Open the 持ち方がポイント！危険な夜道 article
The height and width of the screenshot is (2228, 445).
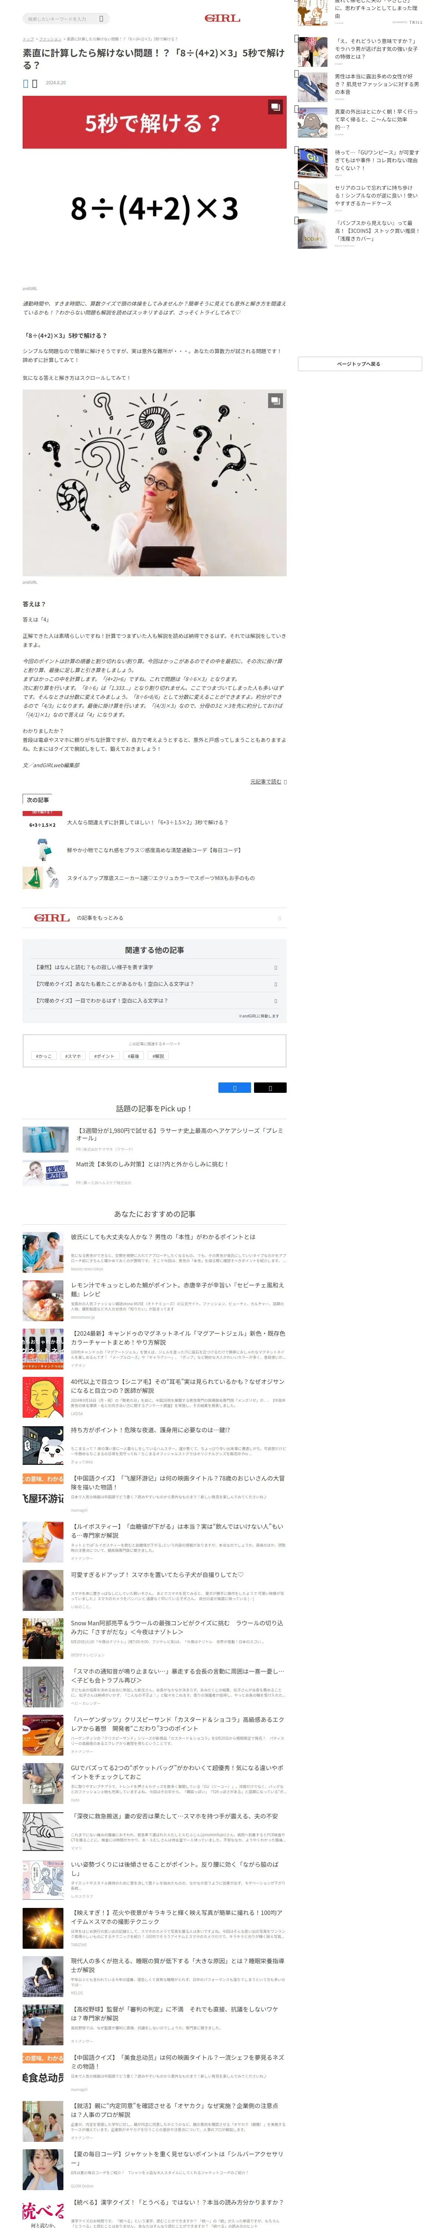(150, 1430)
